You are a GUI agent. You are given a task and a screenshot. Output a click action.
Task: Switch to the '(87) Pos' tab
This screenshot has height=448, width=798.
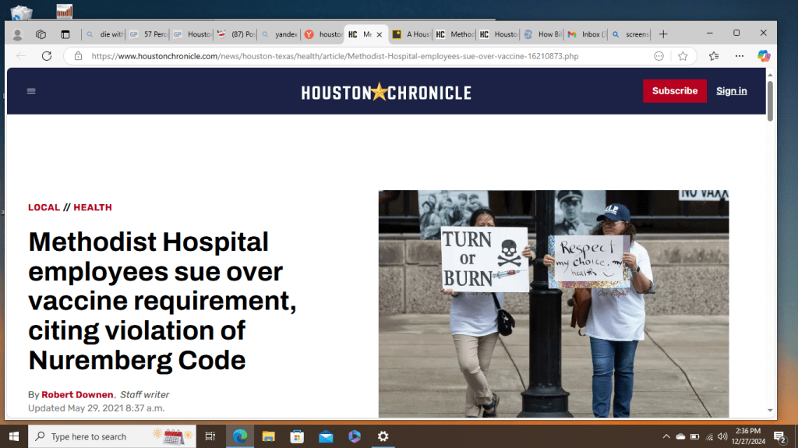[x=235, y=34]
